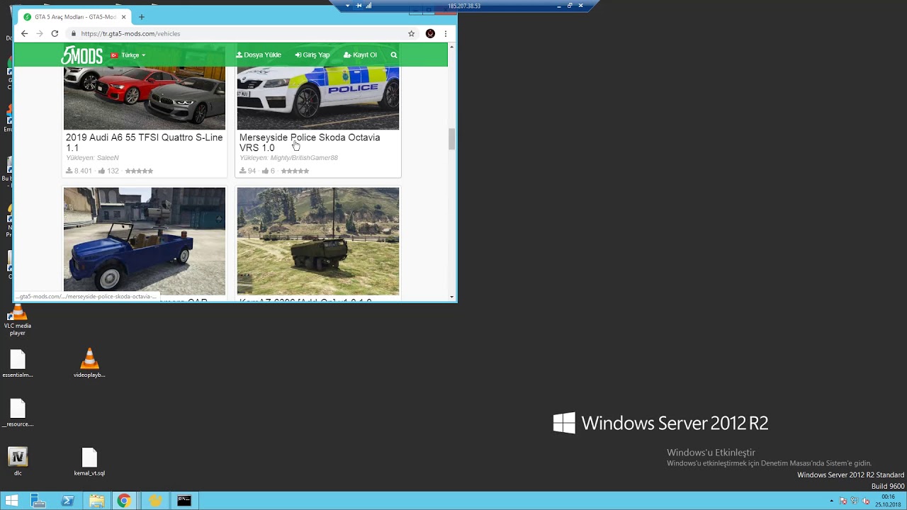The width and height of the screenshot is (907, 510).
Task: Click uploader name SaleeN
Action: 106,158
